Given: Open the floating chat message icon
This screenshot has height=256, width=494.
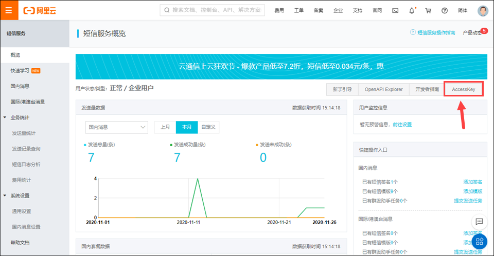Looking at the screenshot, I should tap(479, 222).
